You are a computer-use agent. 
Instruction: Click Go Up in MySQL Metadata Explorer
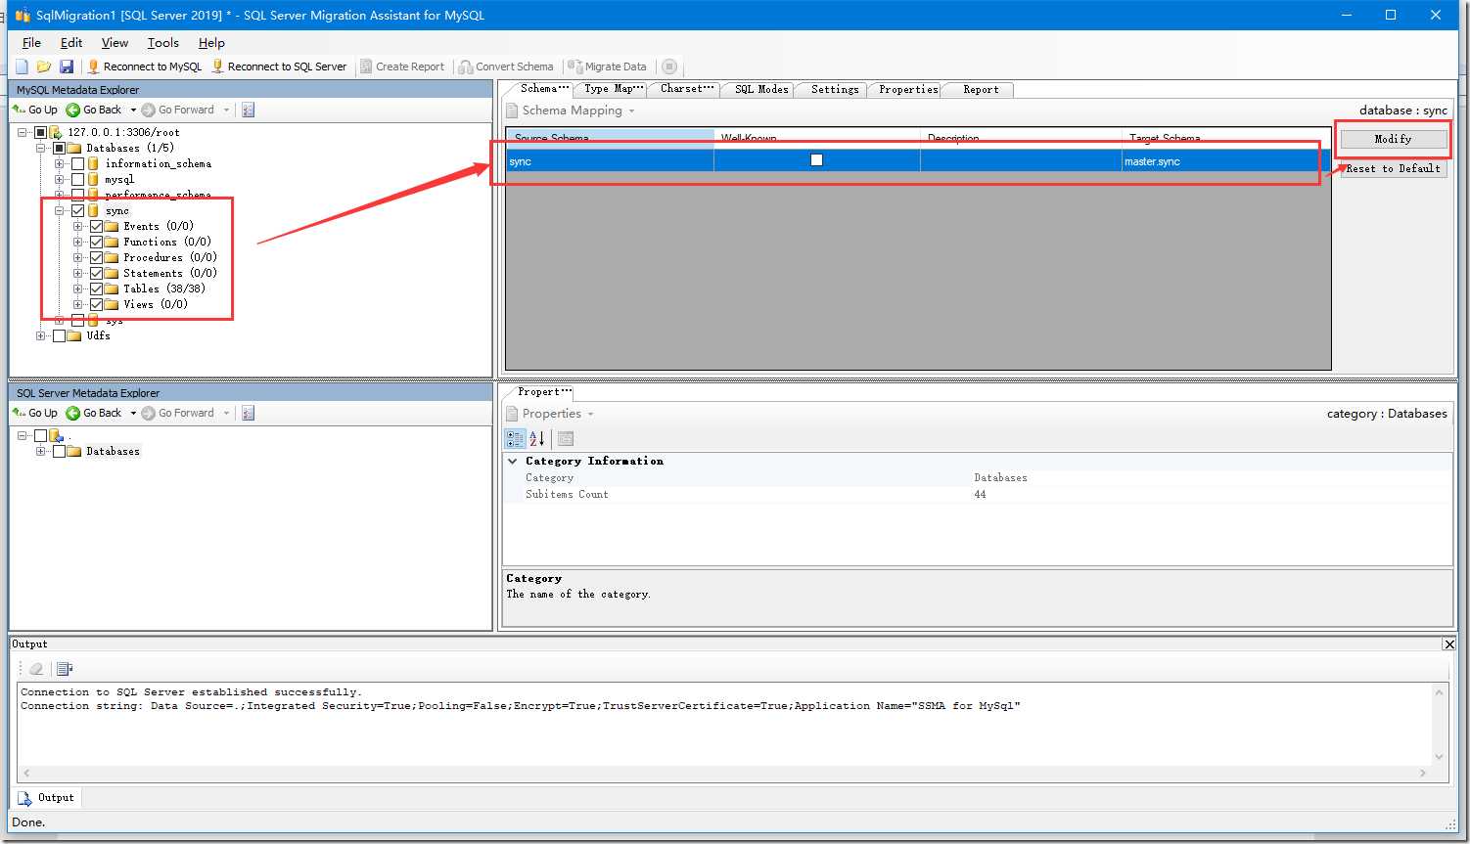point(35,110)
